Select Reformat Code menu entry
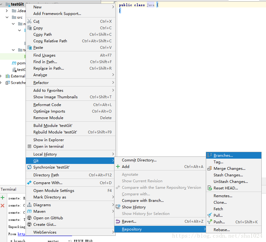Viewport: 266px width, 242px height. (70, 105)
